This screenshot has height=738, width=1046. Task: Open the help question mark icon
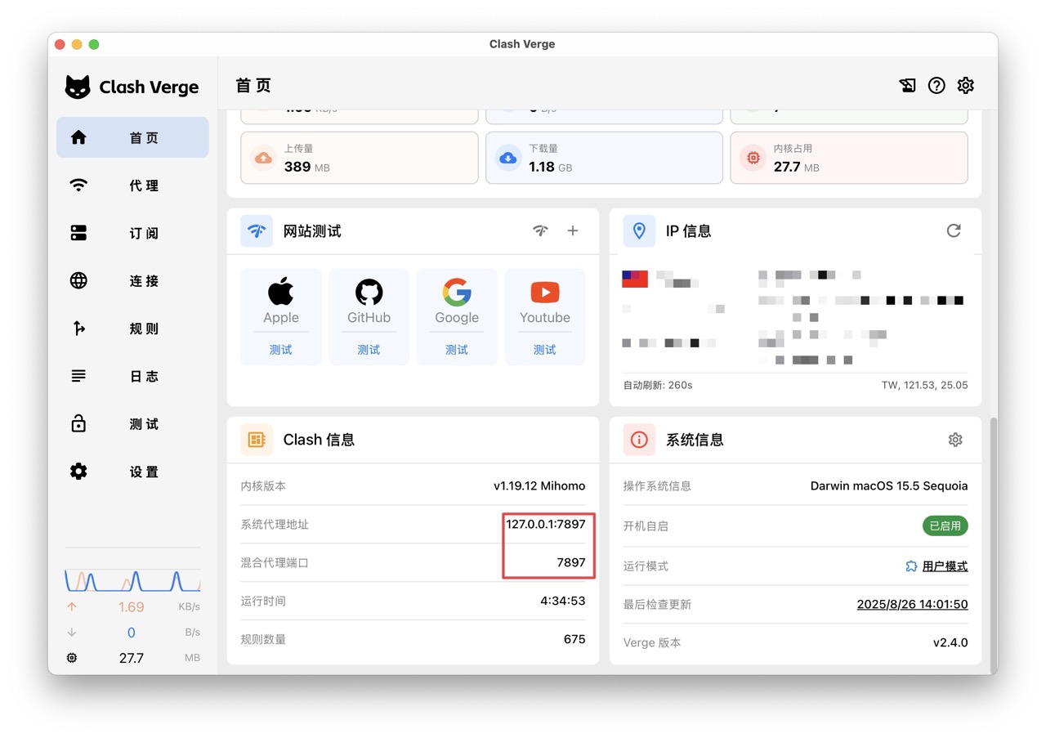click(936, 85)
